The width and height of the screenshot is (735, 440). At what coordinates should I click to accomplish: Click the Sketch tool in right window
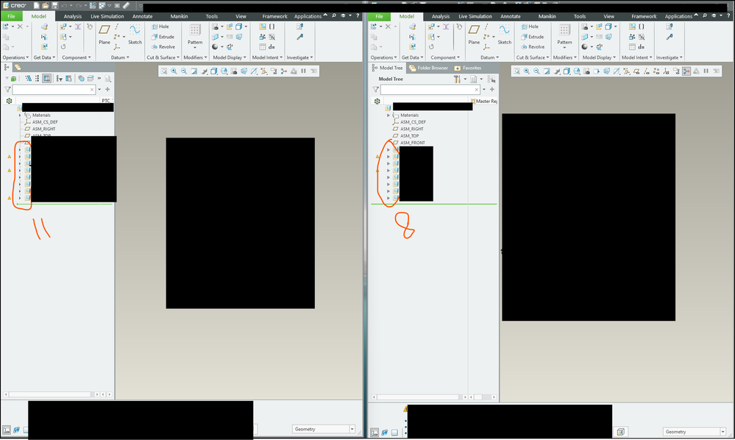pos(505,34)
